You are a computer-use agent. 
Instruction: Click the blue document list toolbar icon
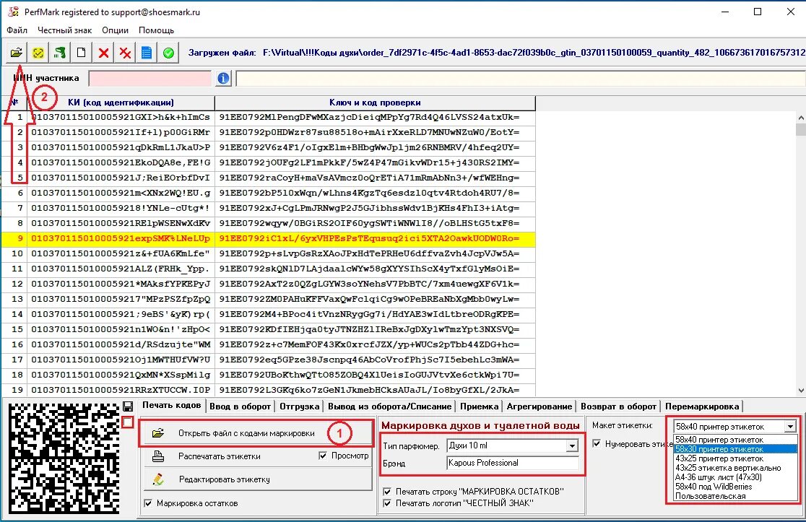[147, 53]
